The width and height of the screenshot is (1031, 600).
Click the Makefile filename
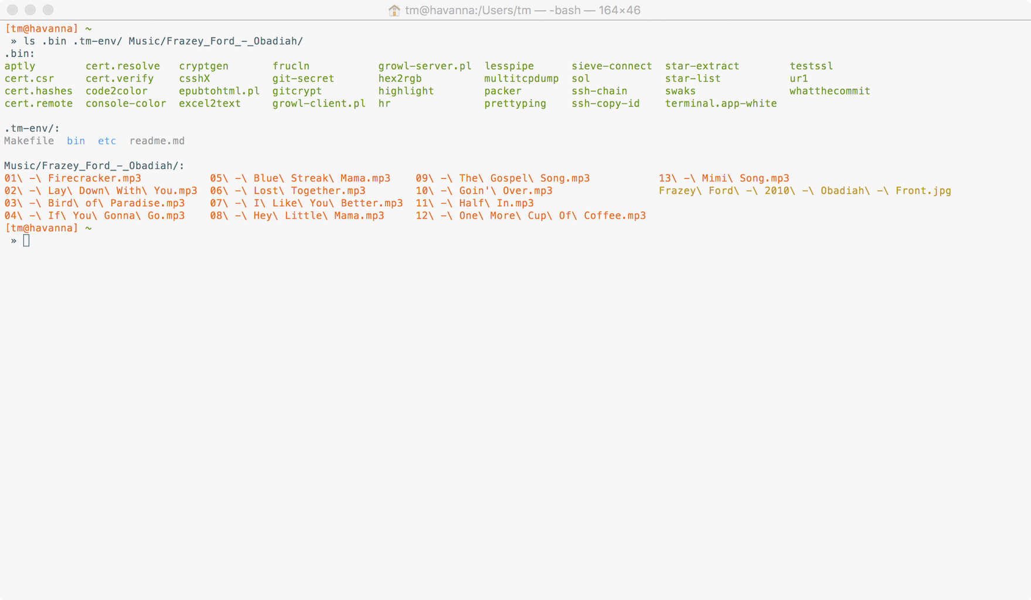(29, 141)
